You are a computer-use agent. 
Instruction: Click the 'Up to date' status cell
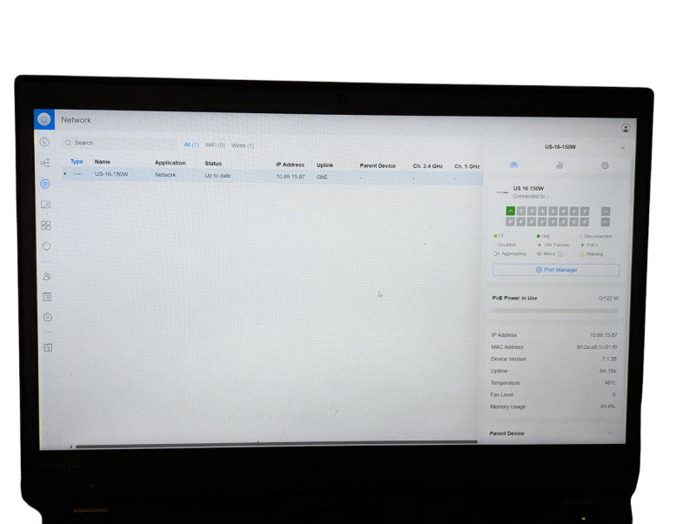[217, 176]
